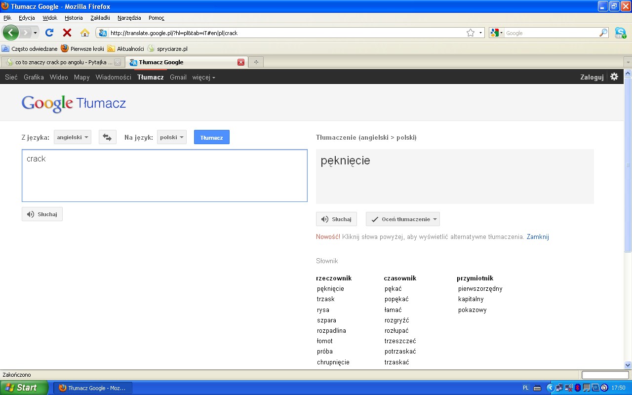Image resolution: width=632 pixels, height=395 pixels.
Task: Click the Google search field in toolbar
Action: click(x=552, y=33)
